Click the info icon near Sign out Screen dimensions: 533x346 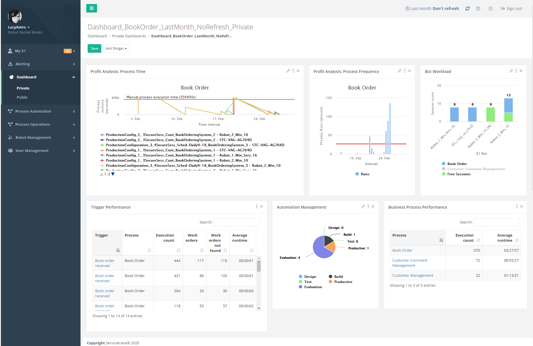tap(490, 8)
